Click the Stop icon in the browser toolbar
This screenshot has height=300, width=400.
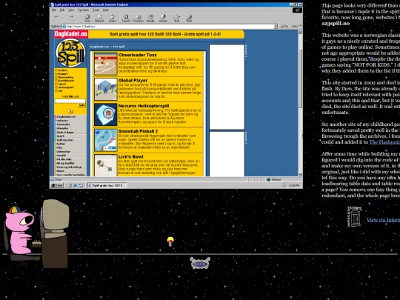point(87,17)
